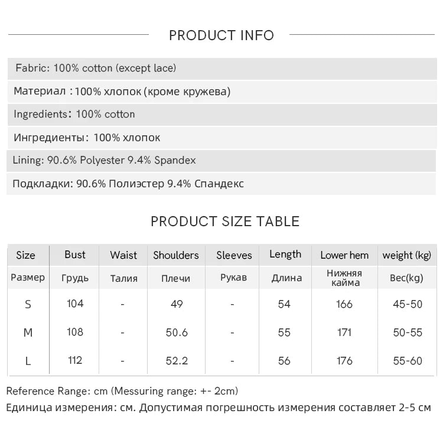Viewport: 443px width, 427px height.
Task: Click size M row label
Action: coord(28,333)
